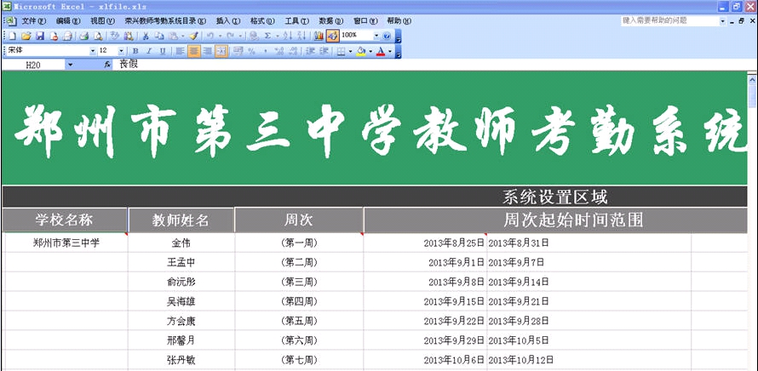Toggle center alignment button
This screenshot has height=371, width=758.
point(194,51)
